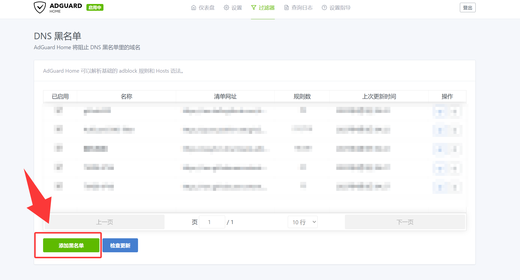Toggle the first row's enabled checkbox
Screen dimensions: 520x280
tap(58, 110)
